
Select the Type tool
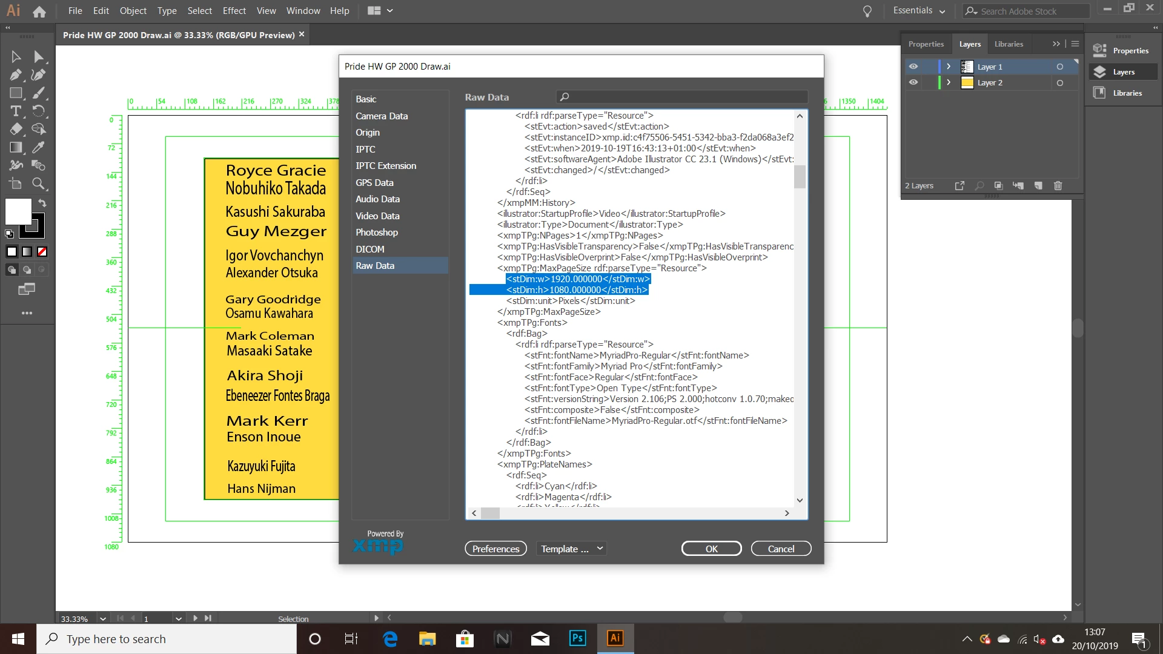coord(16,111)
